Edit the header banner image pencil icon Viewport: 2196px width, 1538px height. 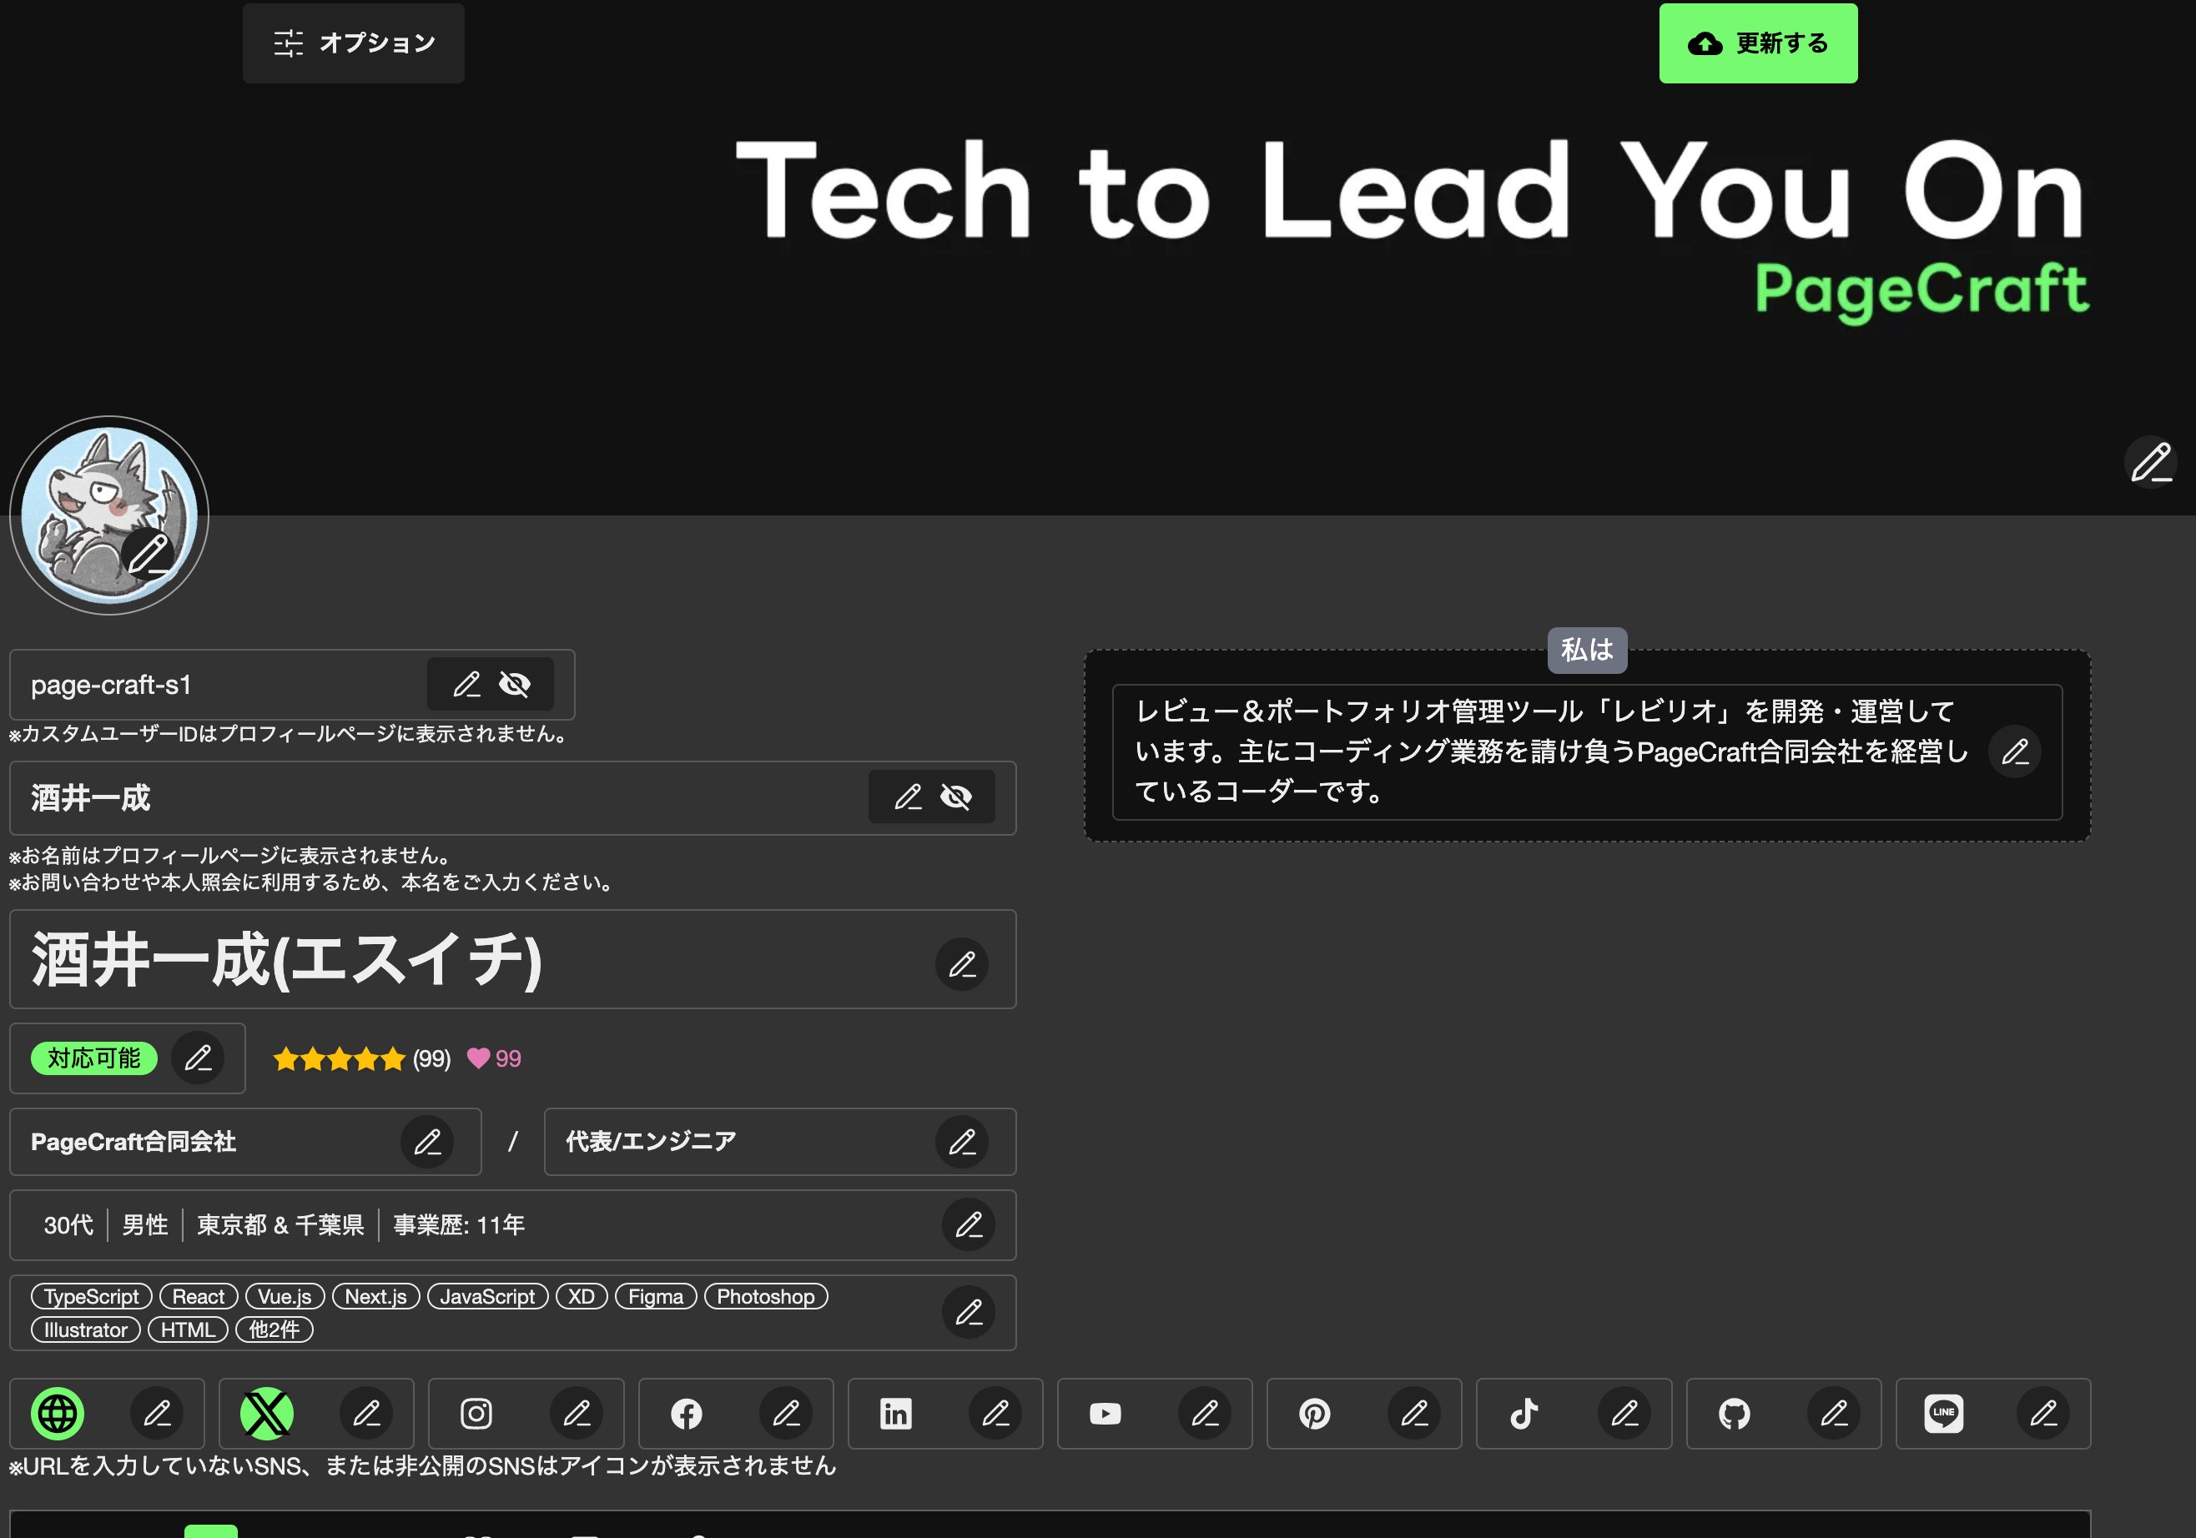click(2150, 463)
